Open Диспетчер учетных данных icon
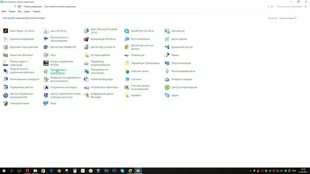This screenshot has width=310, height=174. pos(126,47)
